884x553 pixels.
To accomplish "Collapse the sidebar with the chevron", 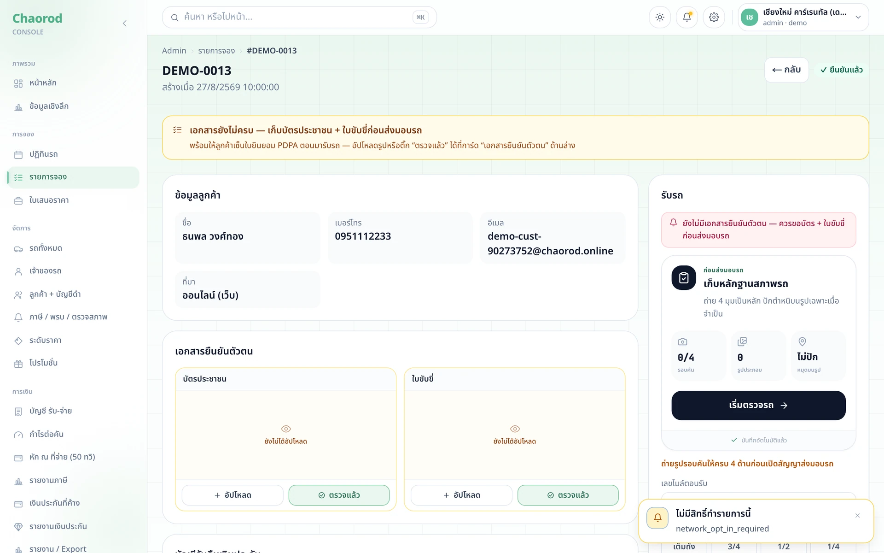I will pos(124,24).
